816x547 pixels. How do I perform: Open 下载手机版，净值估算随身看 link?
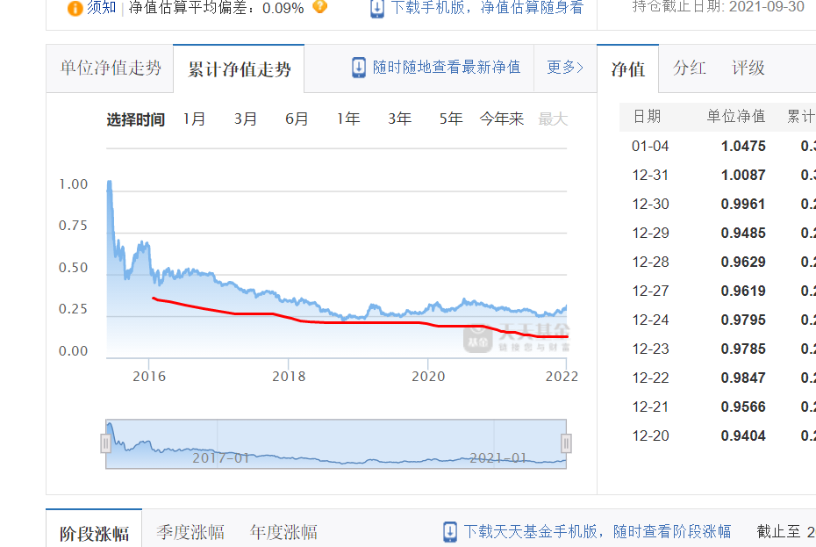pyautogui.click(x=487, y=7)
